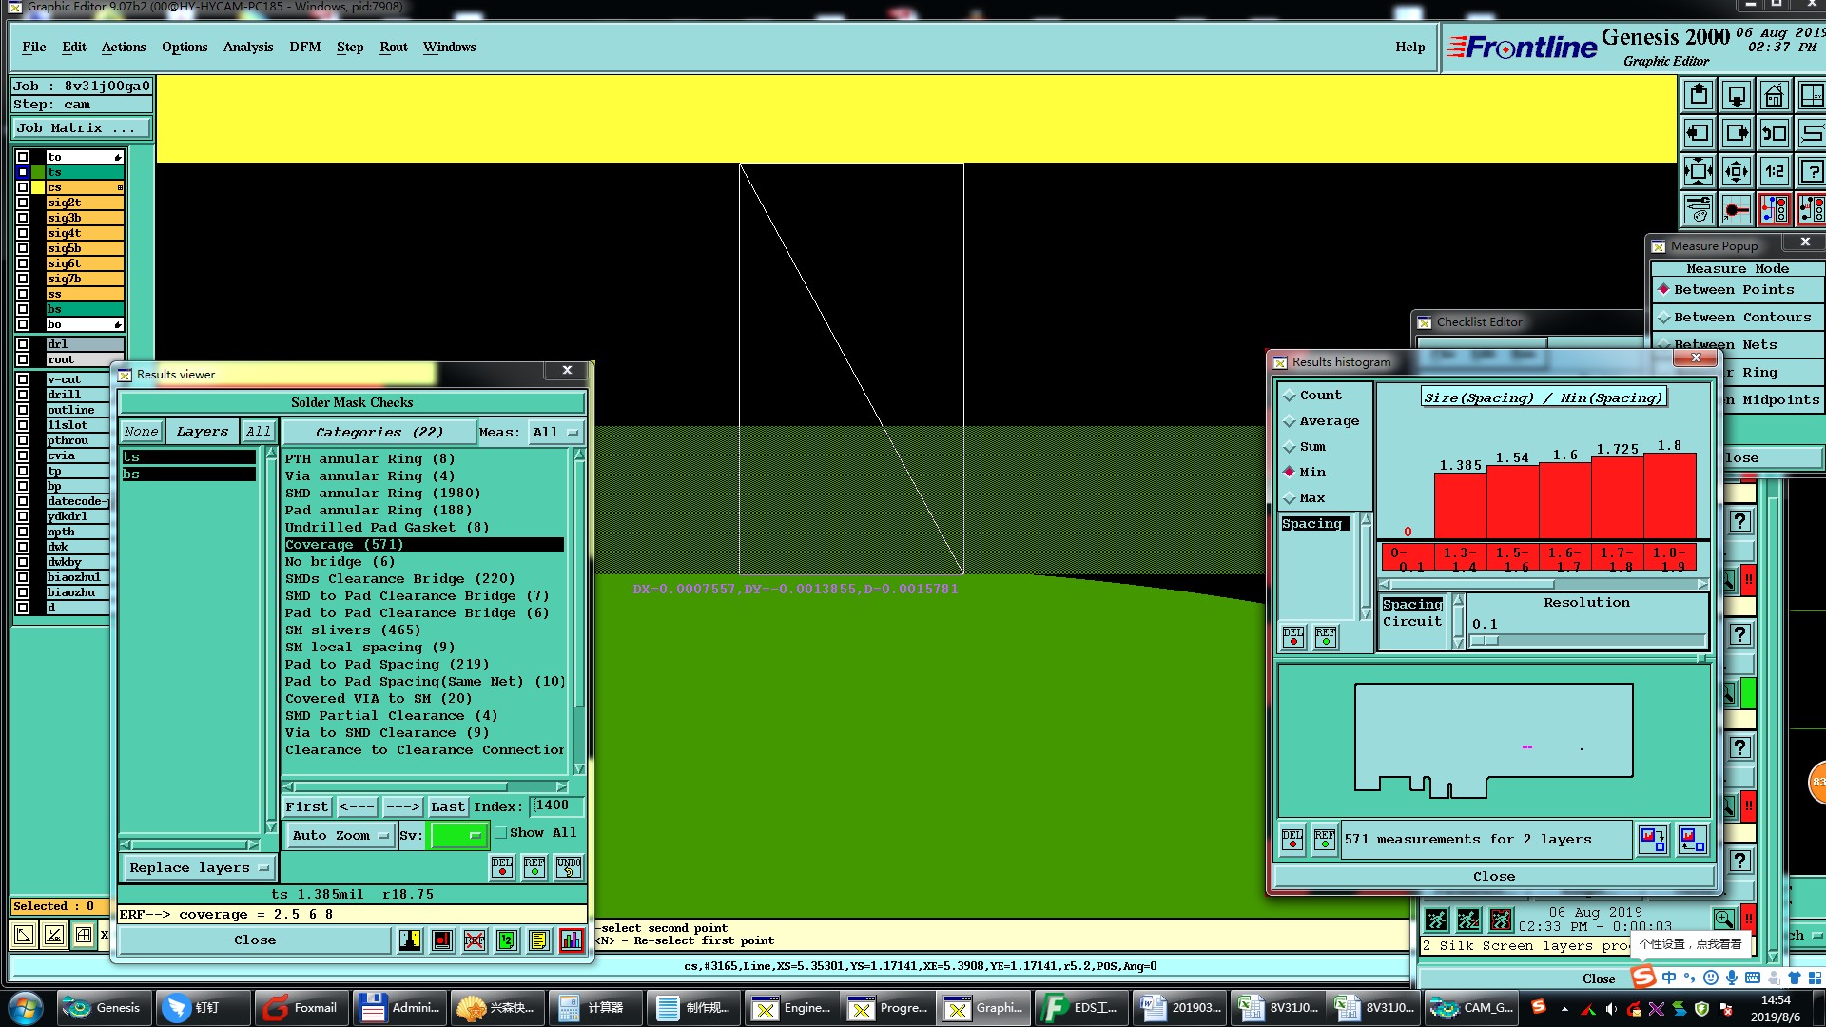
Task: Click the pan left icon
Action: coord(1699,133)
